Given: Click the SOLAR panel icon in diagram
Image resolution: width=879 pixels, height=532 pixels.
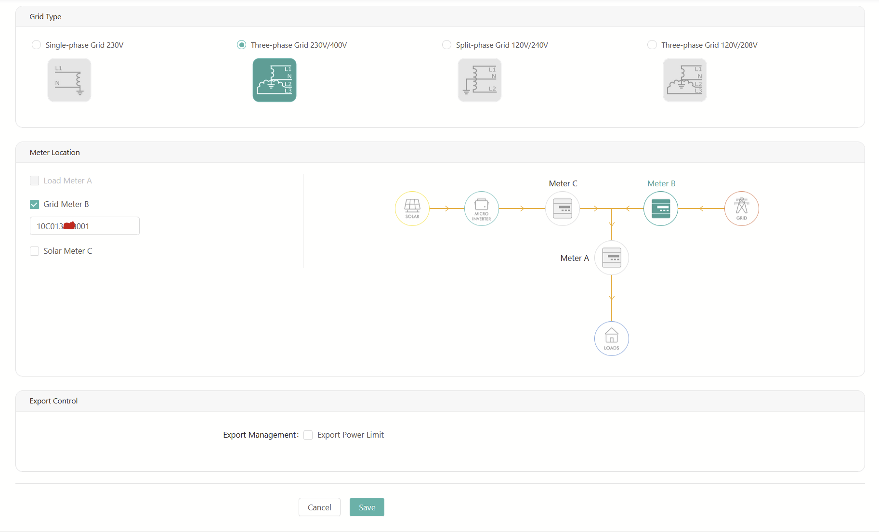Looking at the screenshot, I should (412, 208).
